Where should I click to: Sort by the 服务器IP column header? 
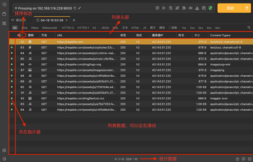point(163,35)
